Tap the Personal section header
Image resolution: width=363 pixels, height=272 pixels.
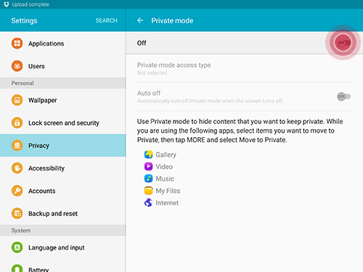(x=63, y=83)
